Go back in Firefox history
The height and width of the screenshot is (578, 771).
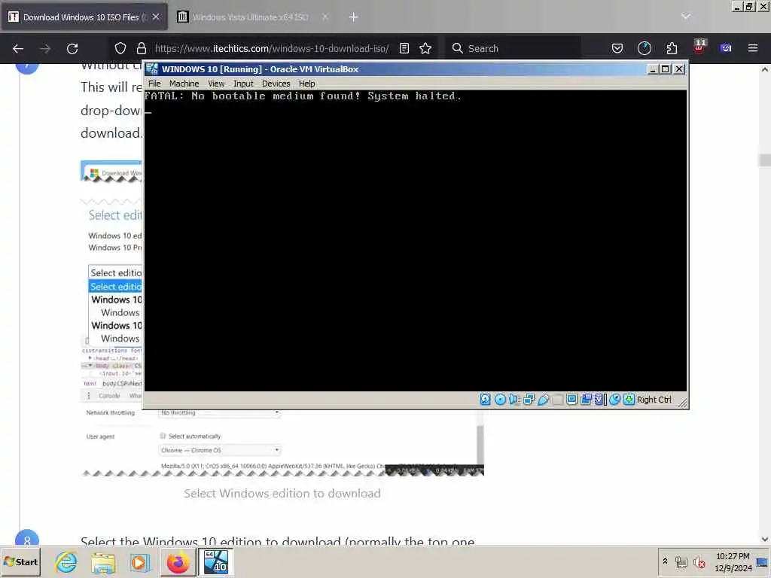(18, 48)
